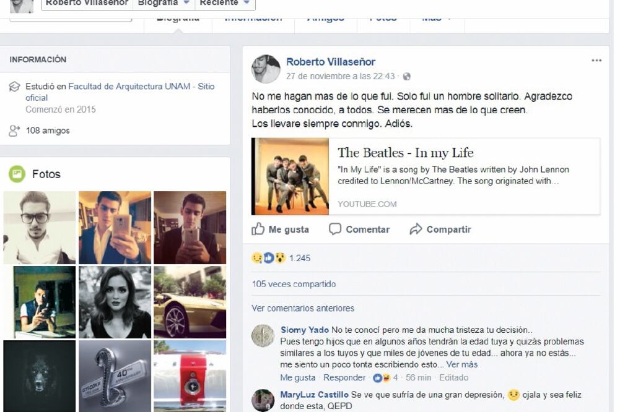
Task: Switch to the Amigos tab
Action: coord(325,17)
